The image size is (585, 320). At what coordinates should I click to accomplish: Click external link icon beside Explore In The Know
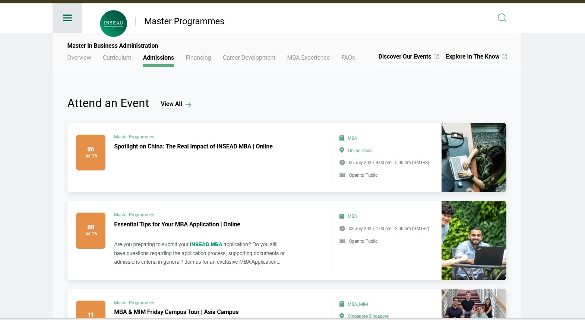pos(505,57)
